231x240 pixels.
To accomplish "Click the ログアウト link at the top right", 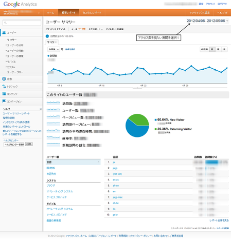I will click(x=222, y=4).
